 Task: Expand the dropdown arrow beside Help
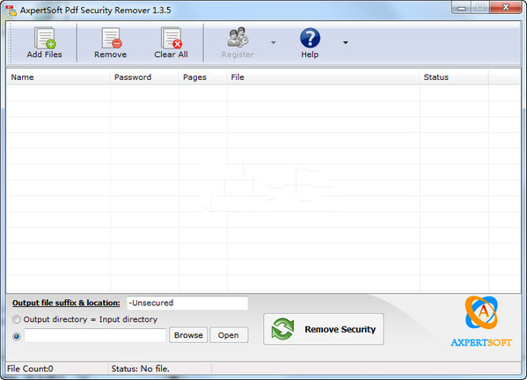click(x=346, y=43)
